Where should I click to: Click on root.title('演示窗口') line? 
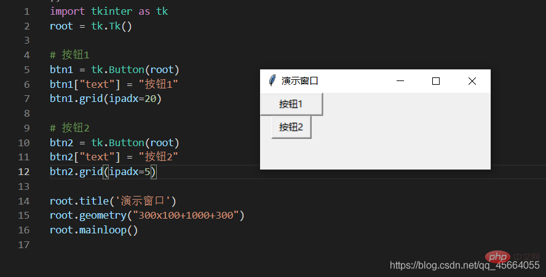tap(113, 201)
